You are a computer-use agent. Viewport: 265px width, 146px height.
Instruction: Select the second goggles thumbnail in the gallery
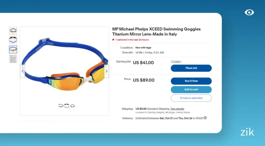pyautogui.click(x=13, y=40)
